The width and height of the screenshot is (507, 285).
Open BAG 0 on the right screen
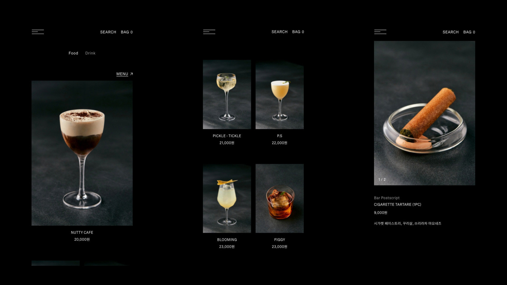point(469,32)
